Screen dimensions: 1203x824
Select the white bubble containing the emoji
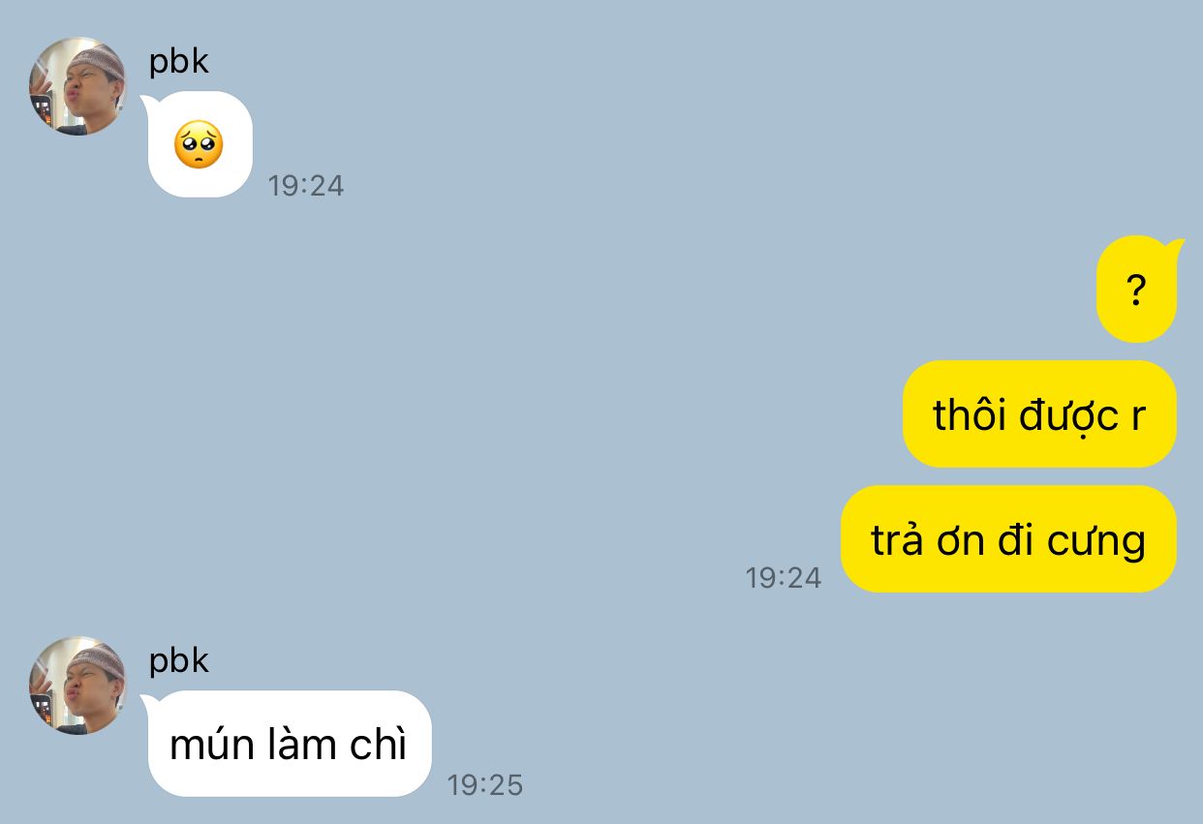[x=199, y=144]
